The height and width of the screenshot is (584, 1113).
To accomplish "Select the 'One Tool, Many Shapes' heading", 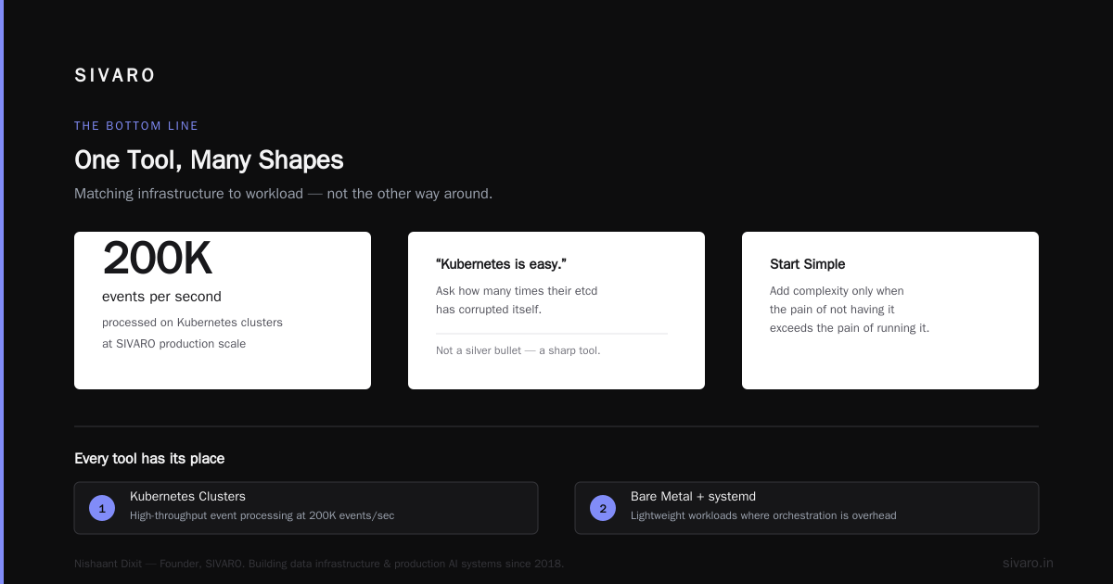I will tap(209, 159).
